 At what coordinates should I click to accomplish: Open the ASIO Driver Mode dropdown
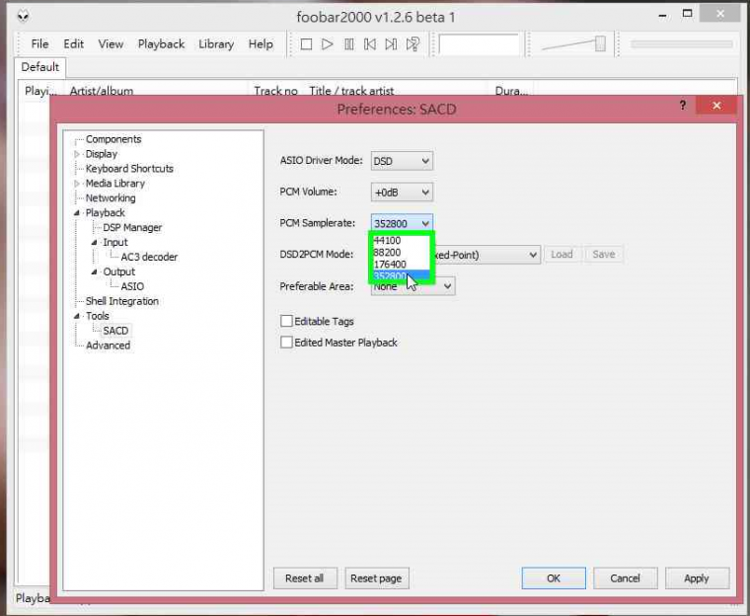pyautogui.click(x=402, y=161)
